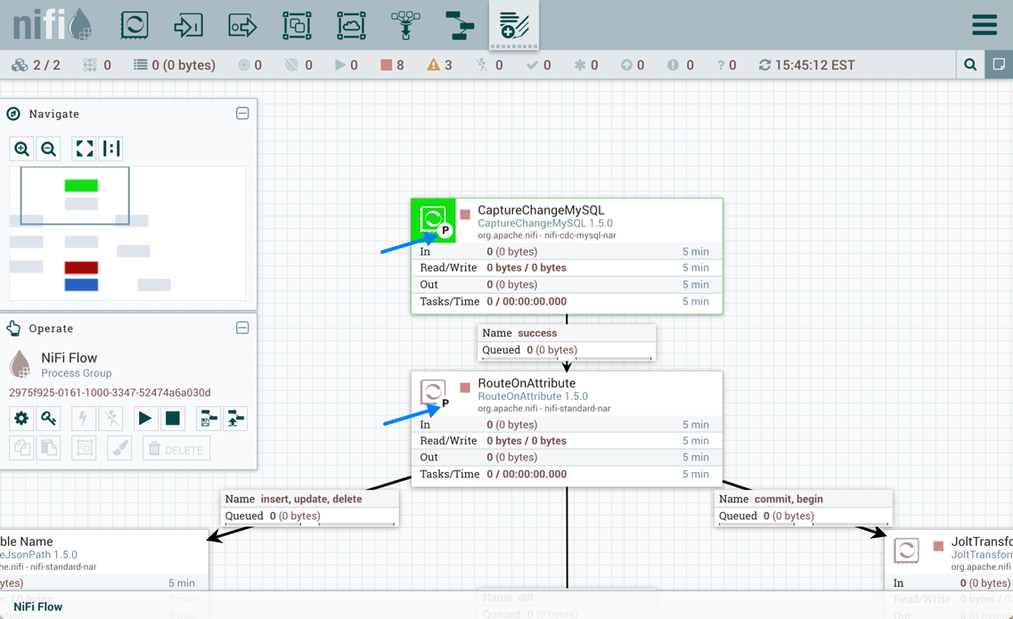This screenshot has width=1013, height=619.
Task: Fit the flow to screen
Action: pyautogui.click(x=85, y=149)
